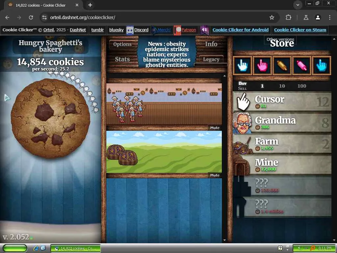
Task: Open Cookie Clicker on Steam link
Action: click(300, 30)
